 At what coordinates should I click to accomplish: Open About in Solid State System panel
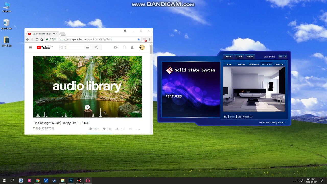pos(250,57)
